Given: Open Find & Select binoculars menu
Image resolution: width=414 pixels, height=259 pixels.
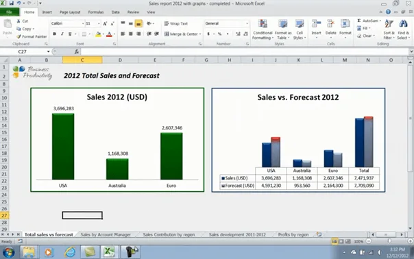Looking at the screenshot, I should pos(403,29).
